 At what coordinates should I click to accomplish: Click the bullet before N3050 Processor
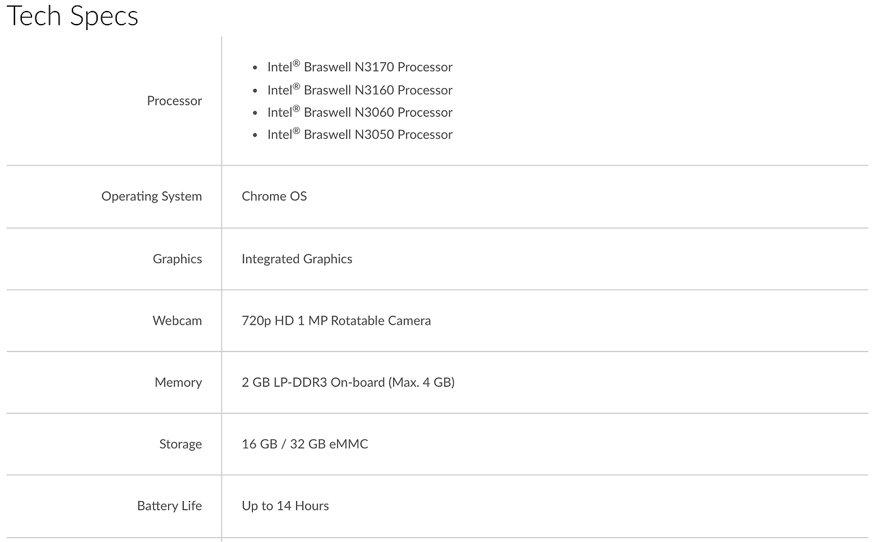(255, 136)
